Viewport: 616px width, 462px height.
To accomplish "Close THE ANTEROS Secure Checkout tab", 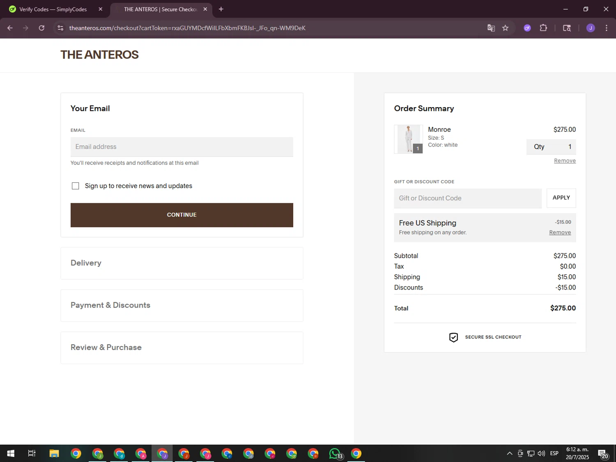I will (205, 9).
